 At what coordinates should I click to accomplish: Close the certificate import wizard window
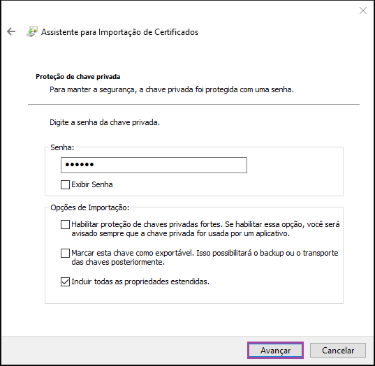[363, 10]
